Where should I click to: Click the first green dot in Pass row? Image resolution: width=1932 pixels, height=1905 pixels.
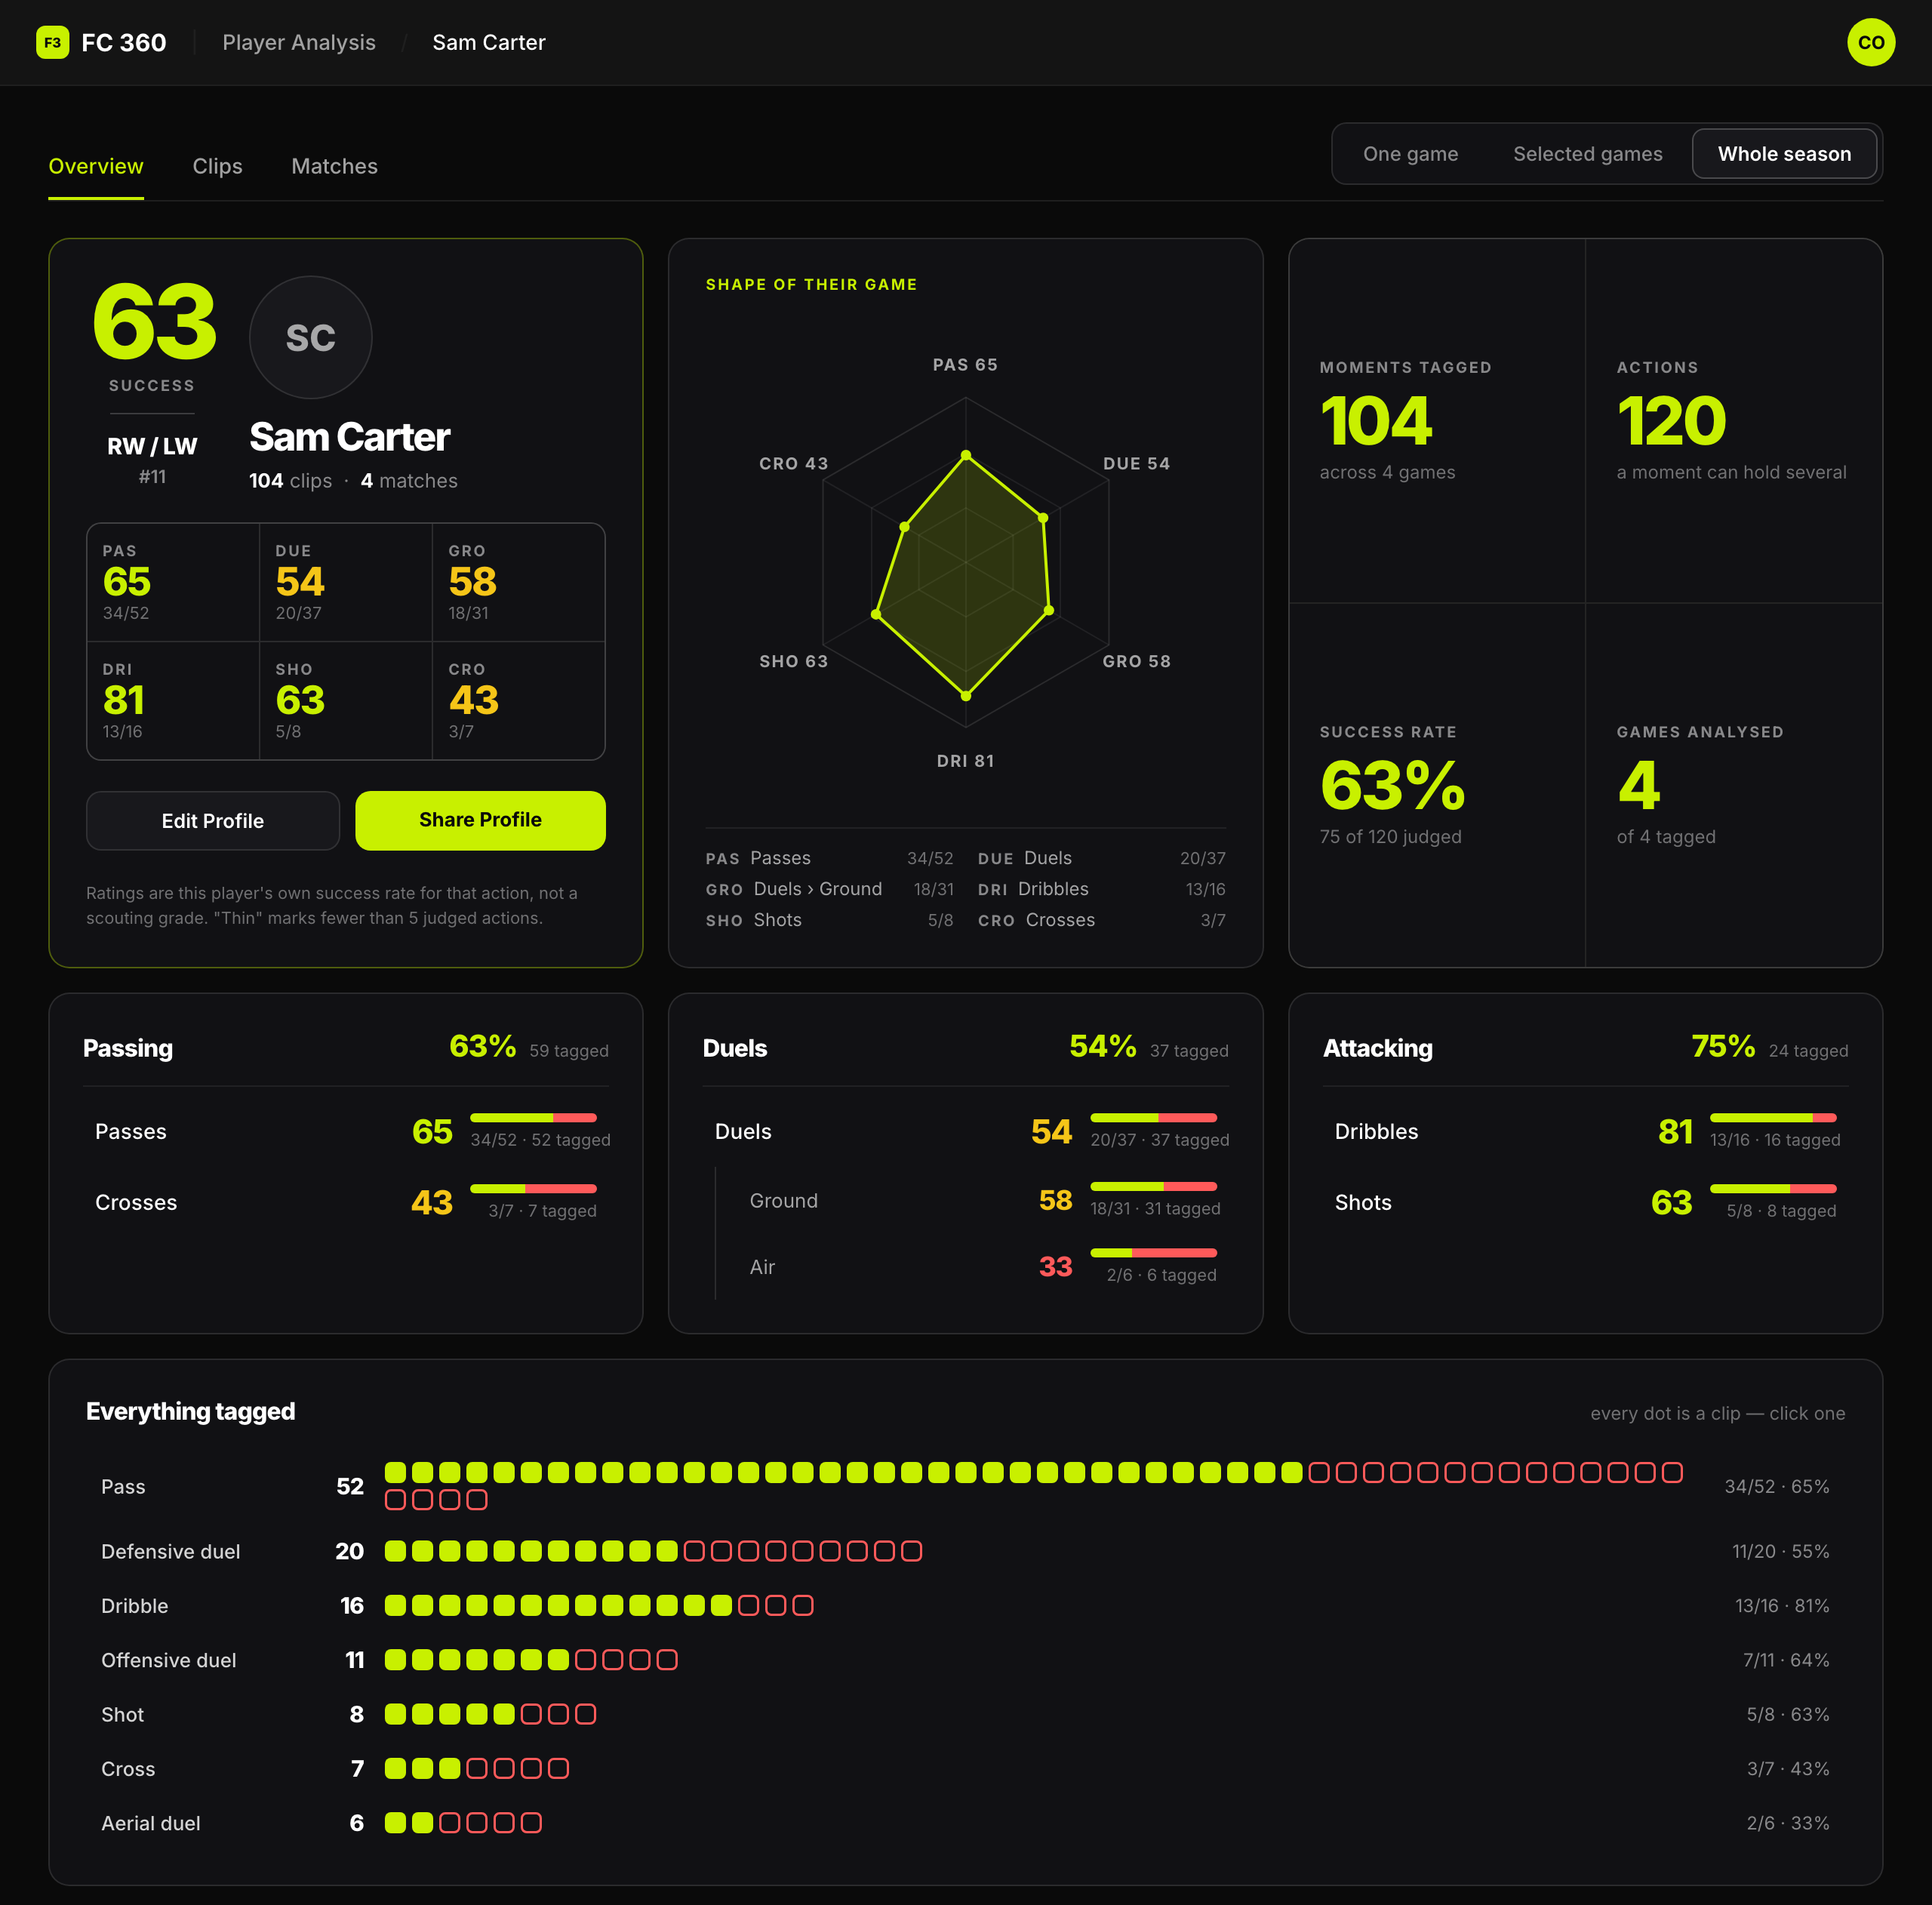(395, 1472)
